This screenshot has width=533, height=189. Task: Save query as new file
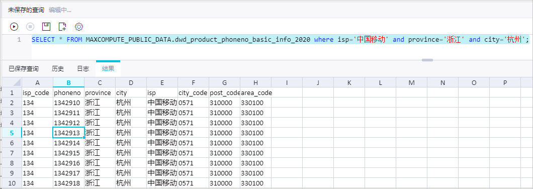62,27
